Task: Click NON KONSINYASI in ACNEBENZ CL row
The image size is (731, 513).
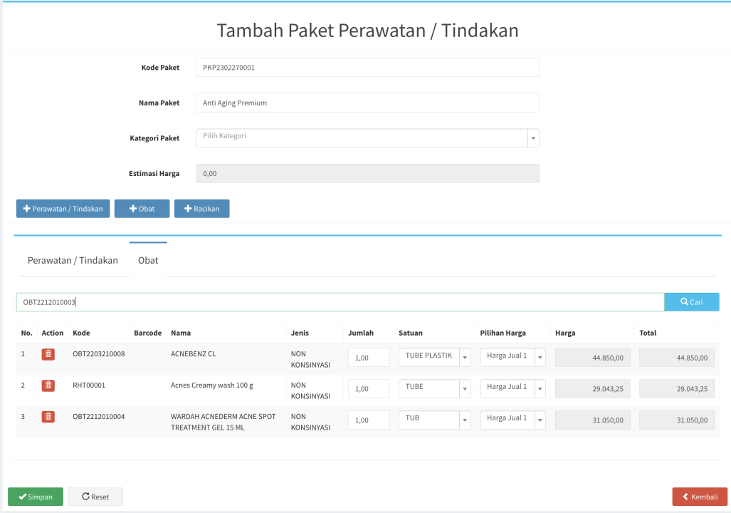Action: pyautogui.click(x=310, y=359)
